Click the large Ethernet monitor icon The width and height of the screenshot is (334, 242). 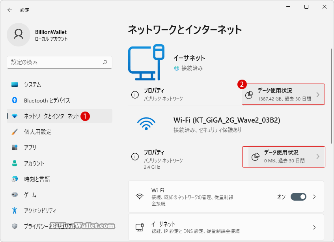[x=146, y=62]
